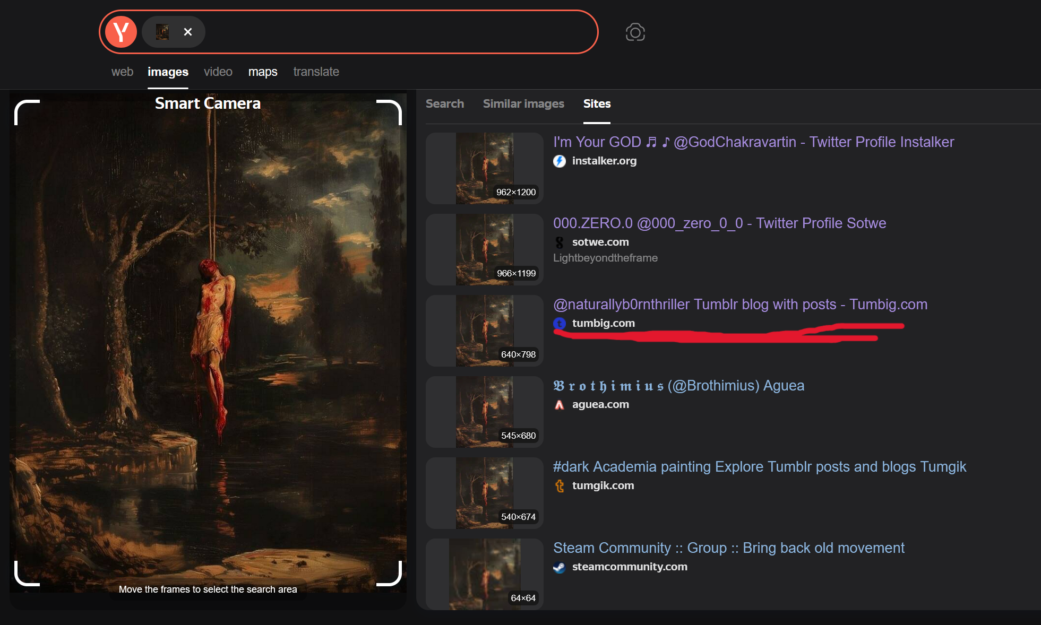The image size is (1041, 625).
Task: Click the top-left crop frame corner handle
Action: point(27,112)
